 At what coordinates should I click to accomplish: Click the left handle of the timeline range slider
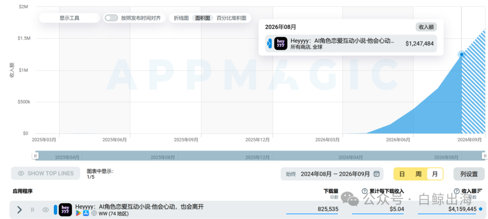tap(35, 155)
